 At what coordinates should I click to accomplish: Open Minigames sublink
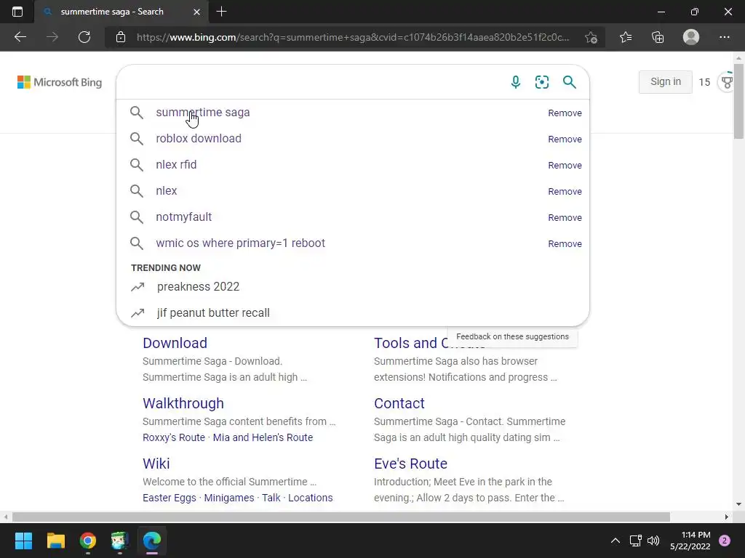229,498
